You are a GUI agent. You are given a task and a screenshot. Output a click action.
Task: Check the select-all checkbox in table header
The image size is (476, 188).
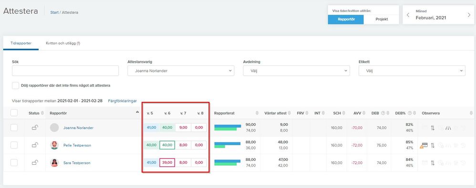pyautogui.click(x=14, y=113)
